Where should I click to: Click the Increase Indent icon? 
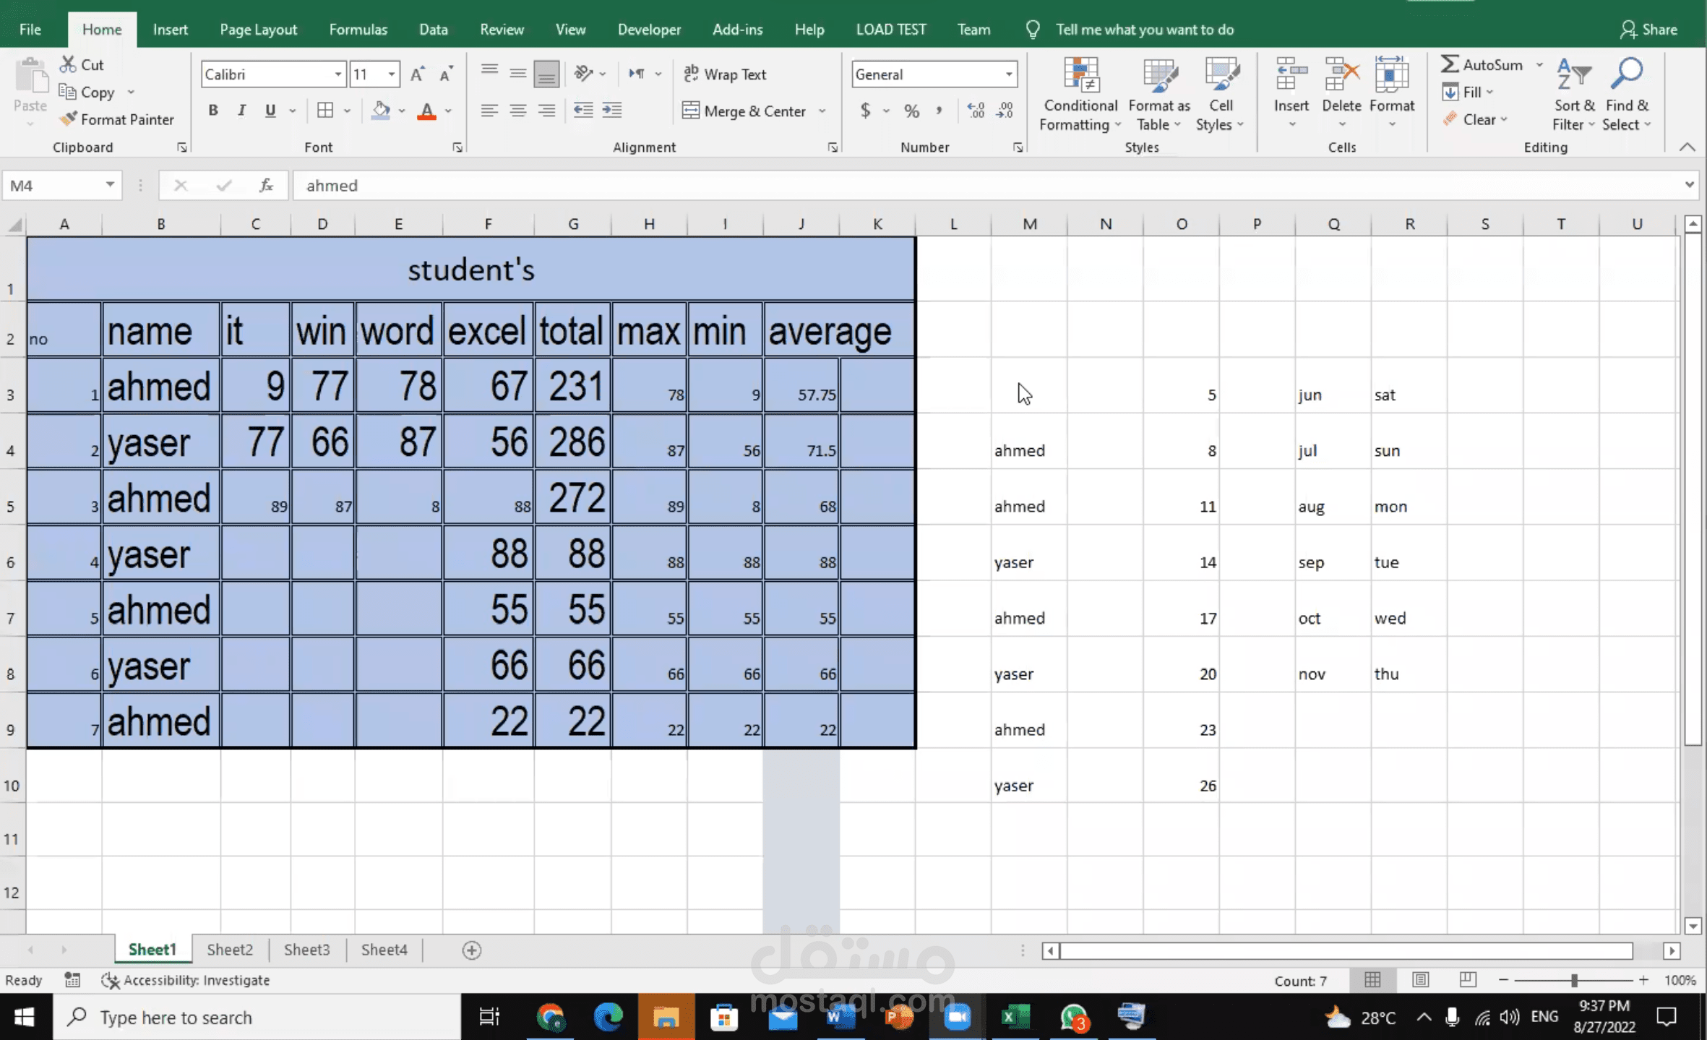[x=612, y=111]
